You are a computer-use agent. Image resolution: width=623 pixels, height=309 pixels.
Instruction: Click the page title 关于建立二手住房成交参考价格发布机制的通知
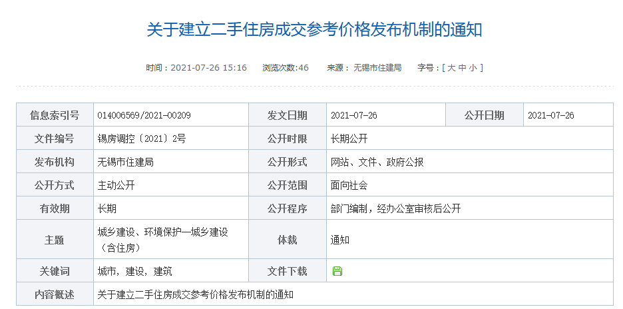314,30
